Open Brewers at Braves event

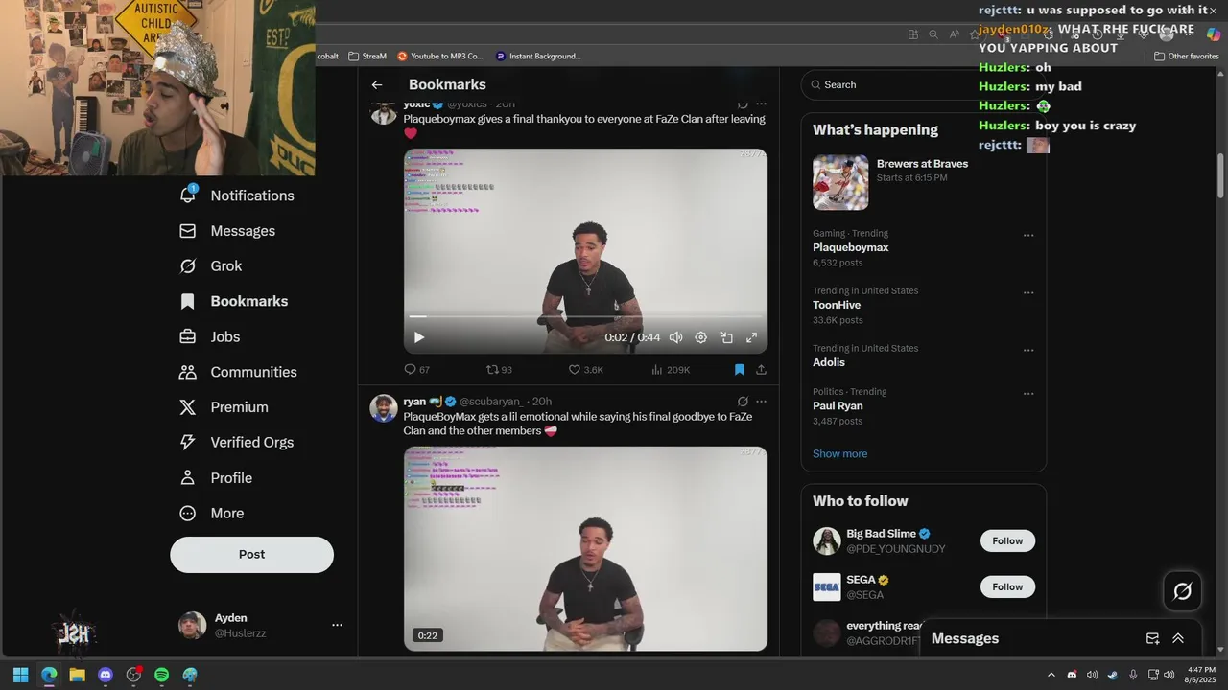(x=923, y=182)
